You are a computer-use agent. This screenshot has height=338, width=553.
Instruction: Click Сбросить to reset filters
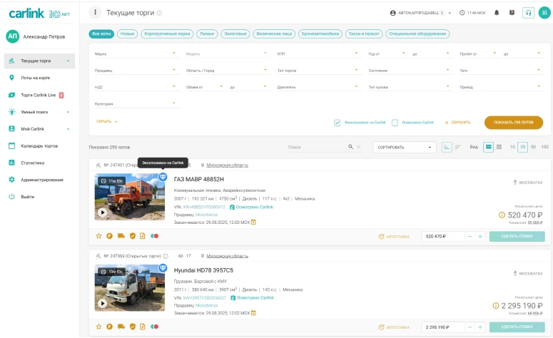(x=458, y=123)
